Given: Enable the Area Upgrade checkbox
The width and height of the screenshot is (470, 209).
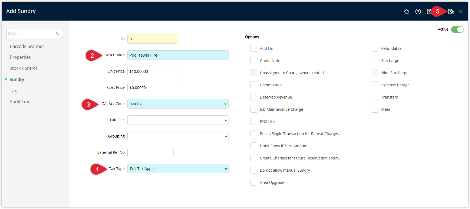Looking at the screenshot, I should (x=254, y=182).
